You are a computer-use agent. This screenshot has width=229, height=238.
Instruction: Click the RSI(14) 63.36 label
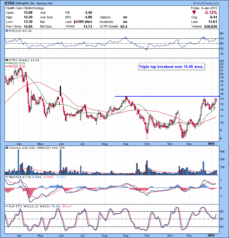(x=20, y=31)
